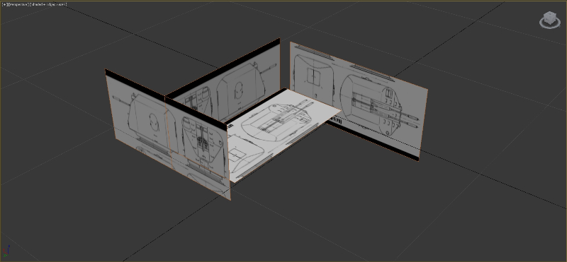Click the top face of the ViewCube

tap(550, 14)
